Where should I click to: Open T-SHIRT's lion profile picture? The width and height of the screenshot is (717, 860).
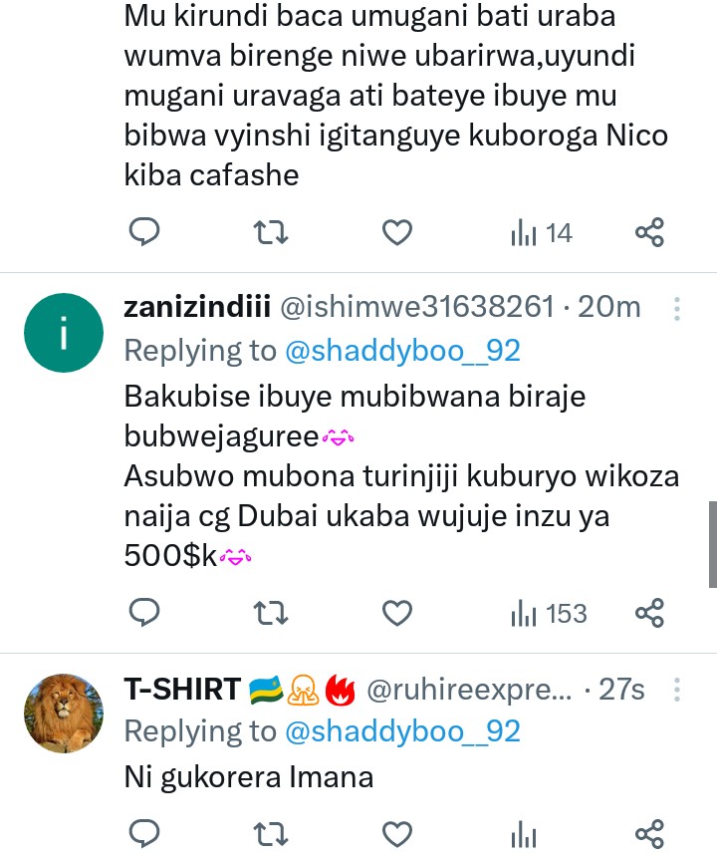(x=63, y=713)
